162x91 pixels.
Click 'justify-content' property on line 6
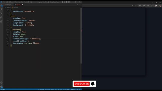(20, 20)
